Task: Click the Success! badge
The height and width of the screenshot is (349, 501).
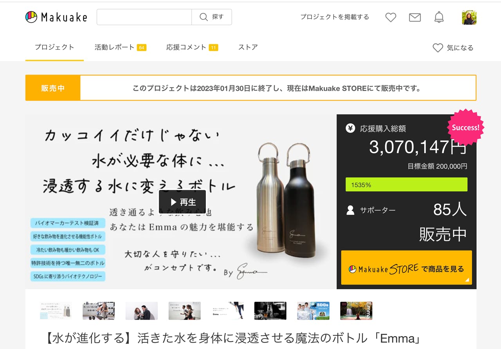Action: point(465,128)
